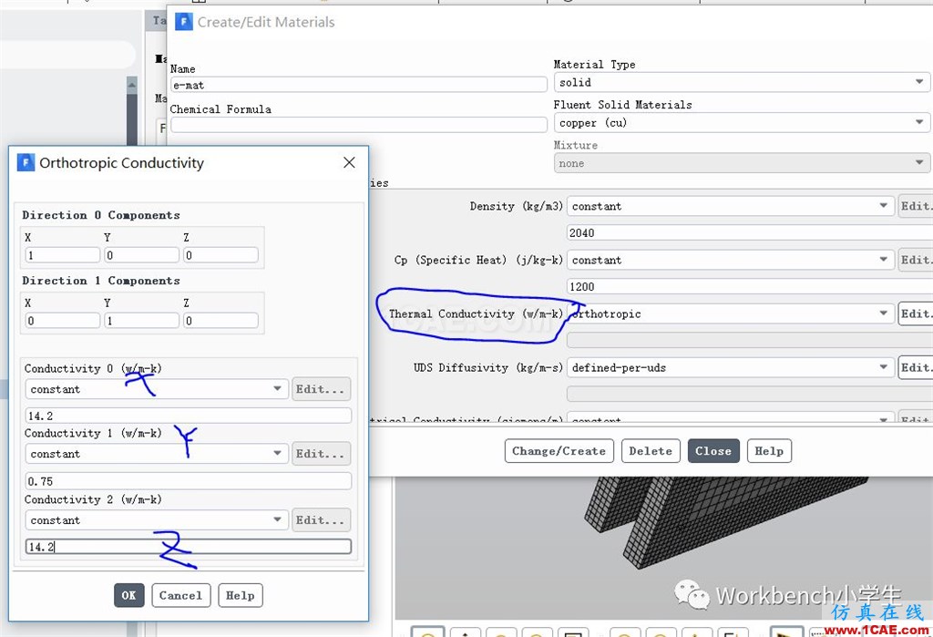The image size is (933, 637).
Task: Click Conductivity 0 value field 14.2
Action: [x=188, y=416]
